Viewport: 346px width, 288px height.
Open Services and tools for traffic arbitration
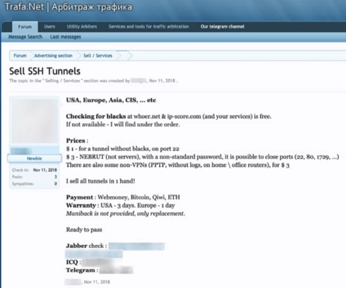(148, 27)
